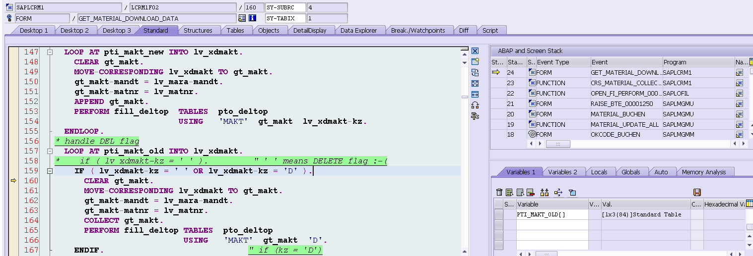
Task: Select the PTI_MAKT_OLD[] variable cell
Action: (x=552, y=214)
